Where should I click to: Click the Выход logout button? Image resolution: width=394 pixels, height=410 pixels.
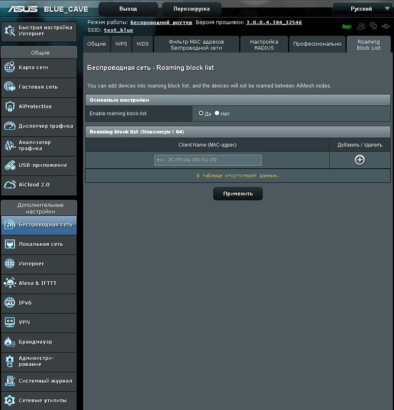coord(128,9)
